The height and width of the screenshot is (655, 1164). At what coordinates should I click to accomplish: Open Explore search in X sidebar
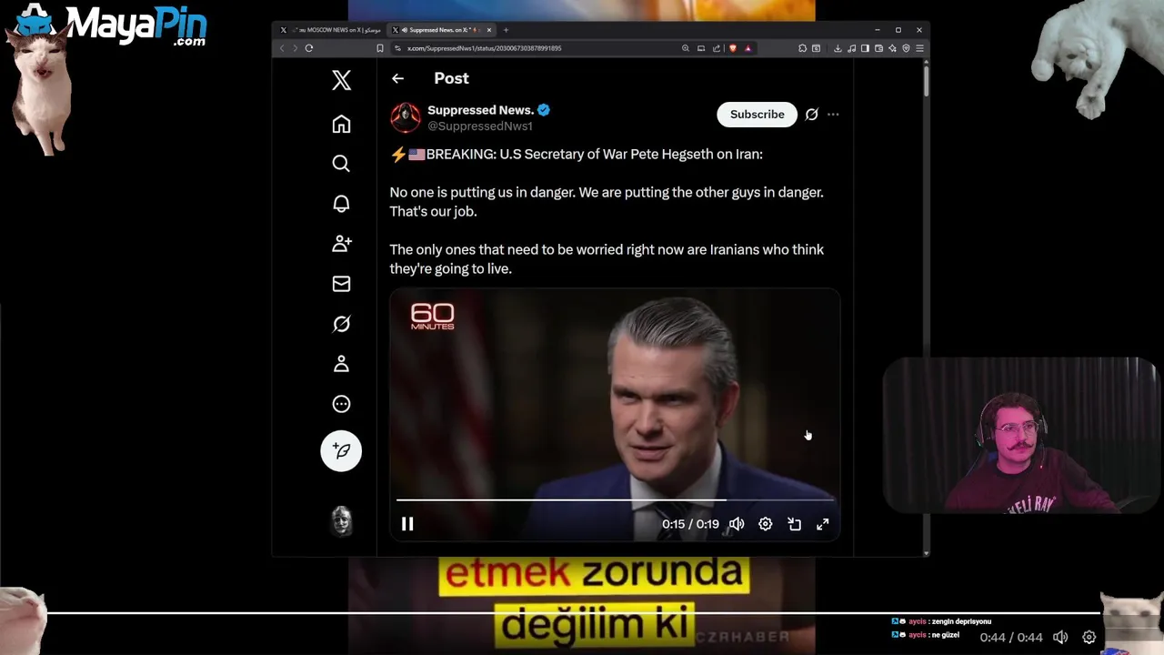point(341,164)
